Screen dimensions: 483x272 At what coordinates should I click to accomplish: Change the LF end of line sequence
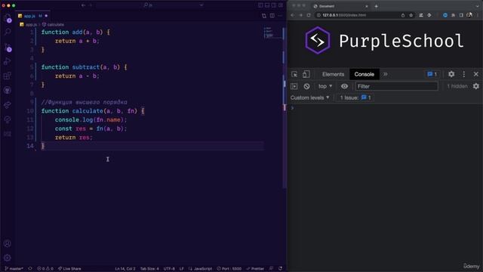click(181, 269)
